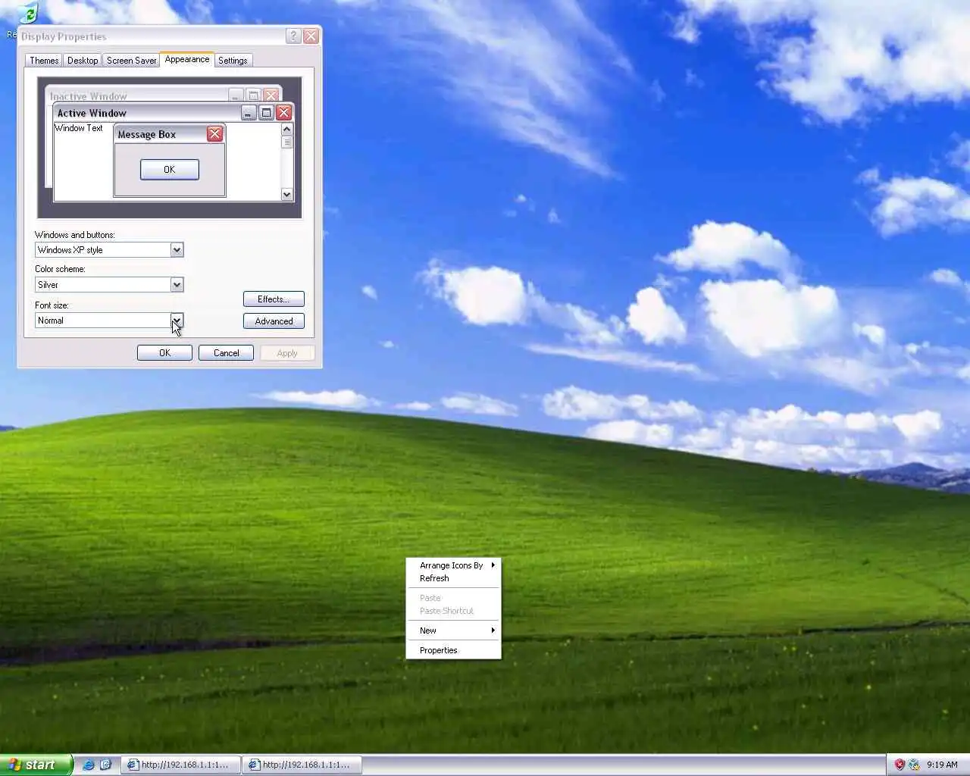Click the preview Message Box OK button

coord(170,170)
